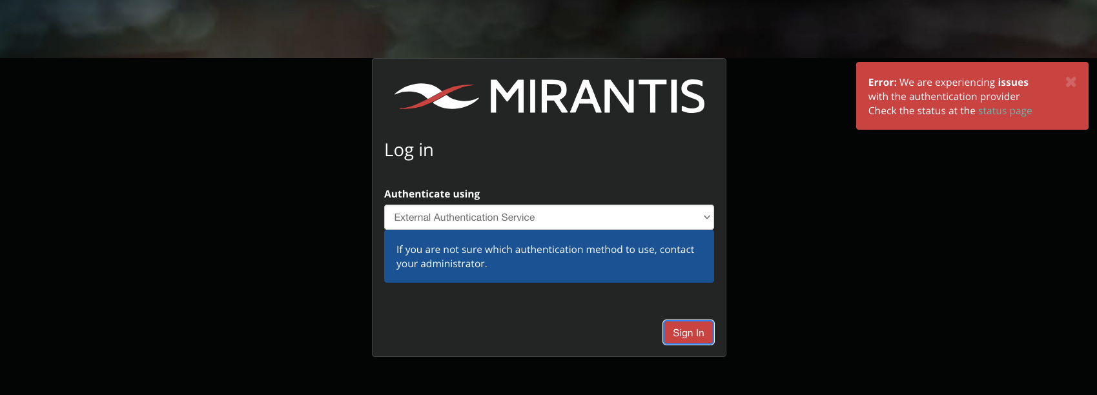
Task: Click the 'External Authentication Service' selected option text
Action: coord(464,218)
